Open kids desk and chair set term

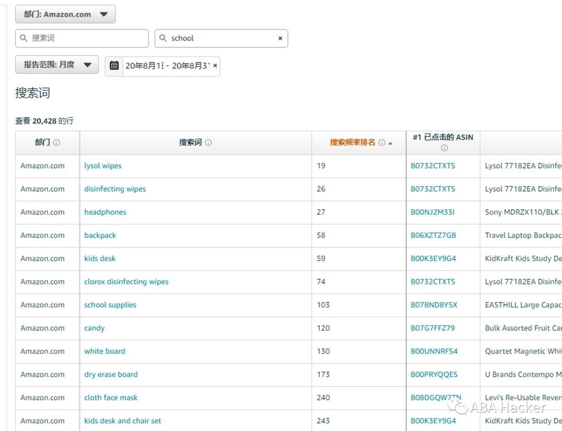click(123, 421)
